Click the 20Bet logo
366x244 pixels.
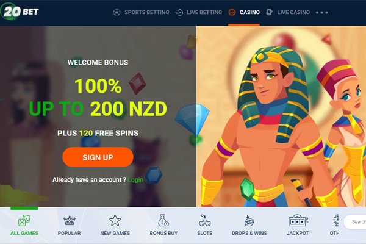click(20, 11)
